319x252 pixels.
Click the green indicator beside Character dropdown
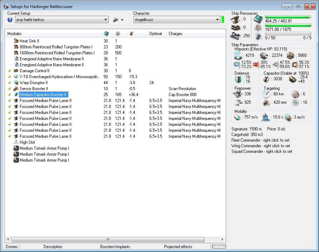tap(223, 20)
